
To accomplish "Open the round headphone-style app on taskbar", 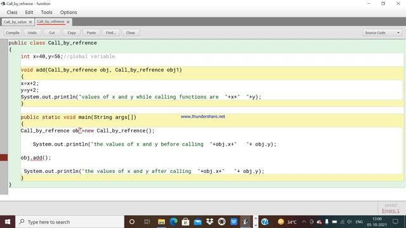I will coord(221,222).
